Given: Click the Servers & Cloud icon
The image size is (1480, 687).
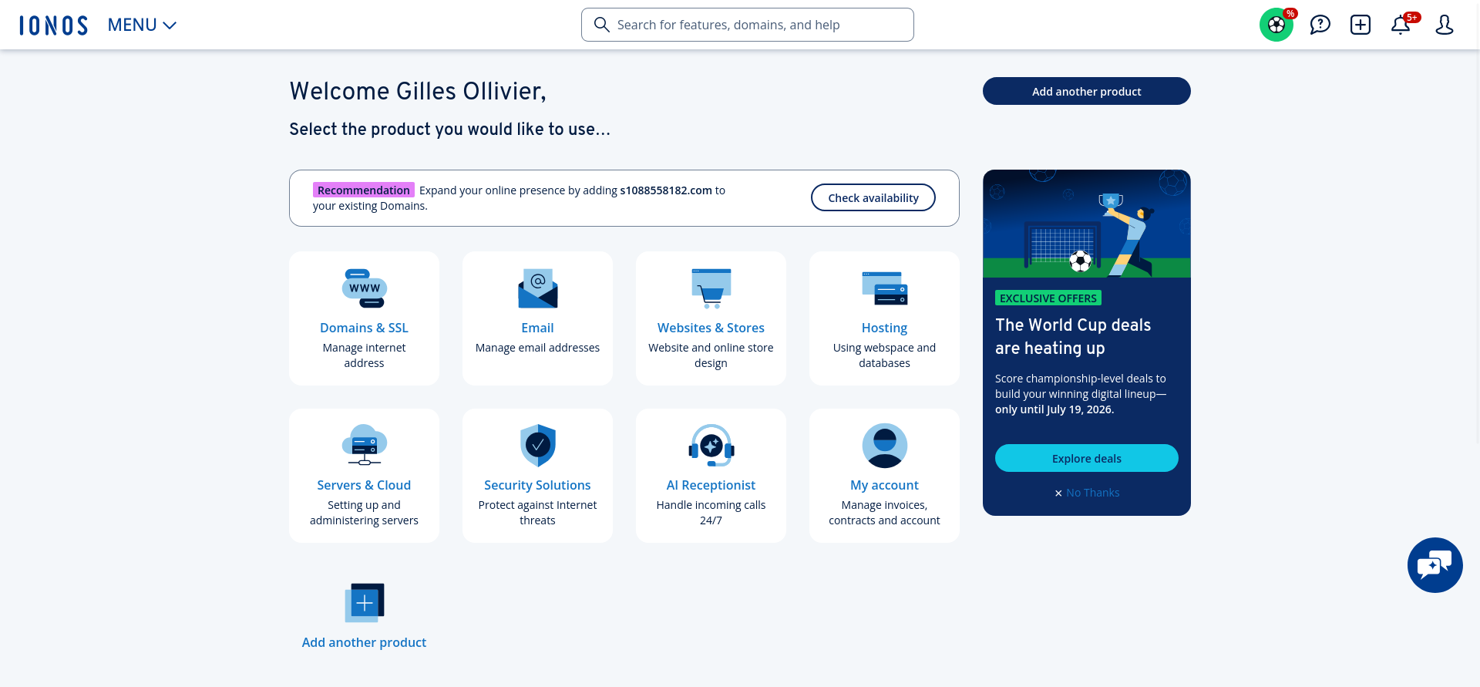Looking at the screenshot, I should [364, 445].
